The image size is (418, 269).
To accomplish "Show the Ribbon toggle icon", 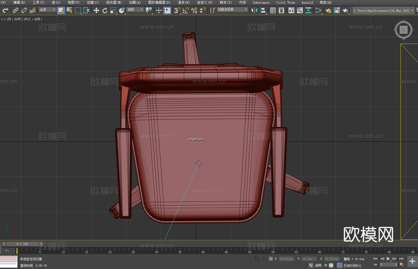I will [291, 10].
